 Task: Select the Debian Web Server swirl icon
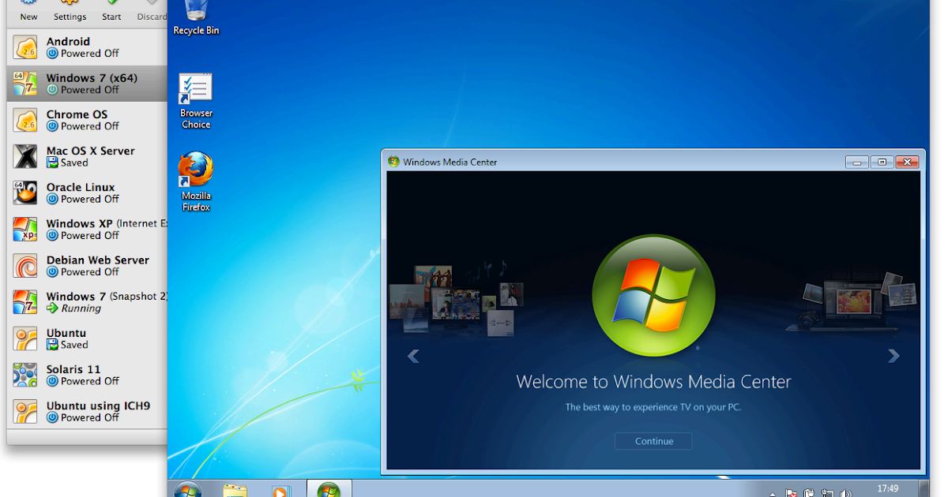25,266
